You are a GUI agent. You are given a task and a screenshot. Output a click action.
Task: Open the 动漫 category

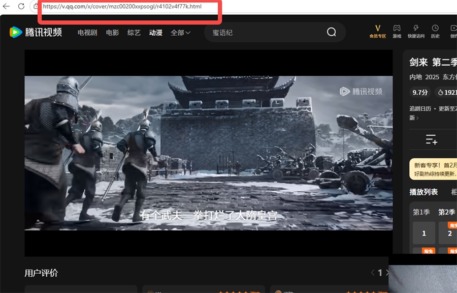156,33
